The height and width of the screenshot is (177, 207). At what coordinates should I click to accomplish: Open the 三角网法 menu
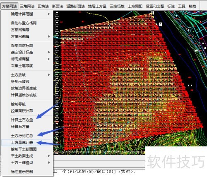pyautogui.click(x=27, y=6)
